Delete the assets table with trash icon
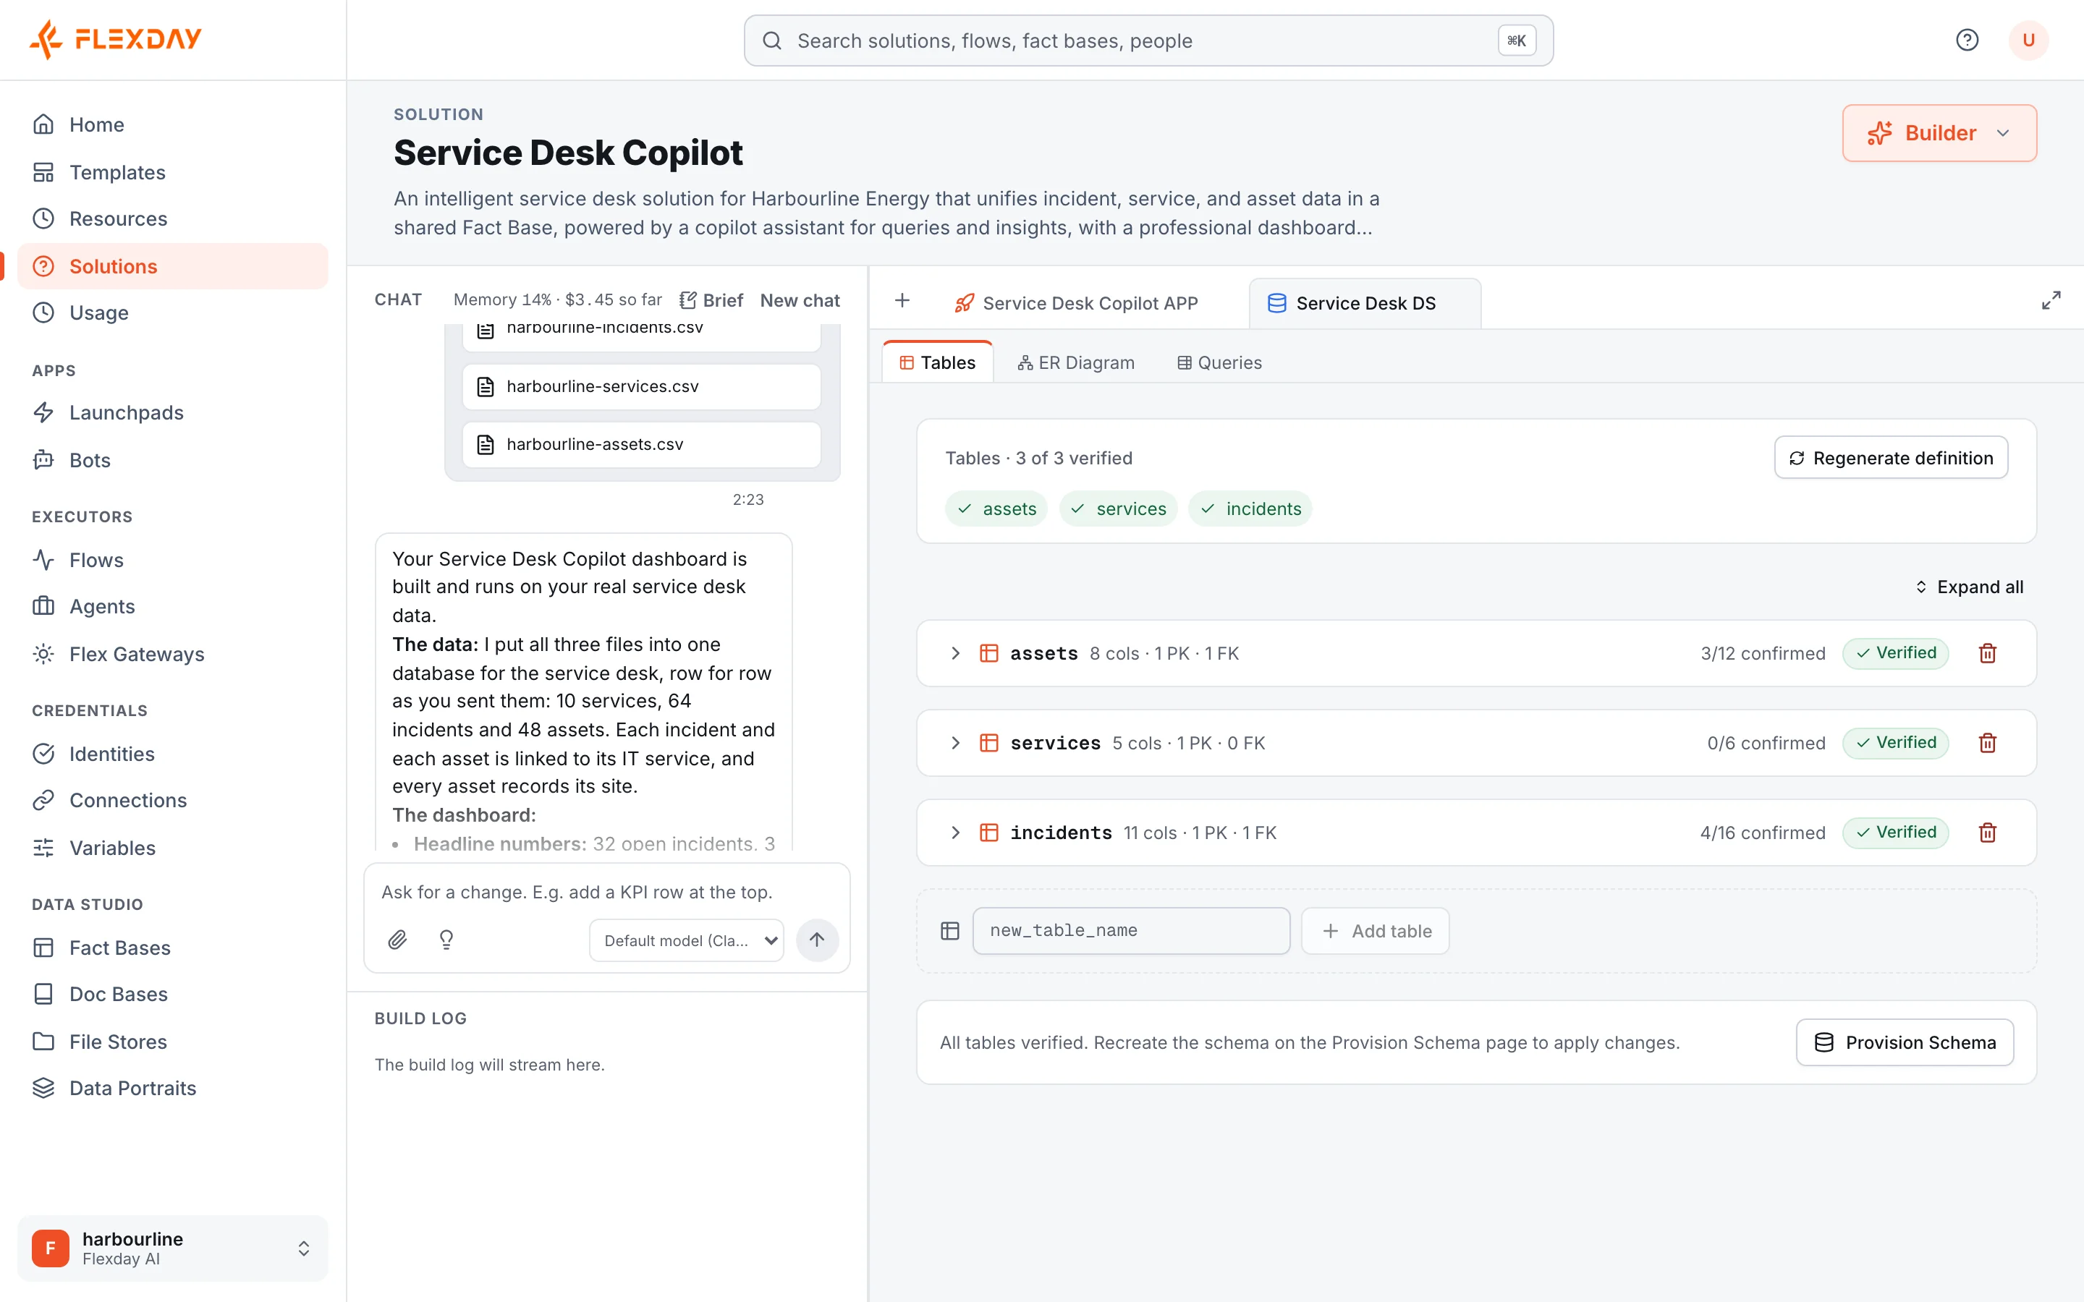Viewport: 2084px width, 1302px height. tap(1988, 654)
